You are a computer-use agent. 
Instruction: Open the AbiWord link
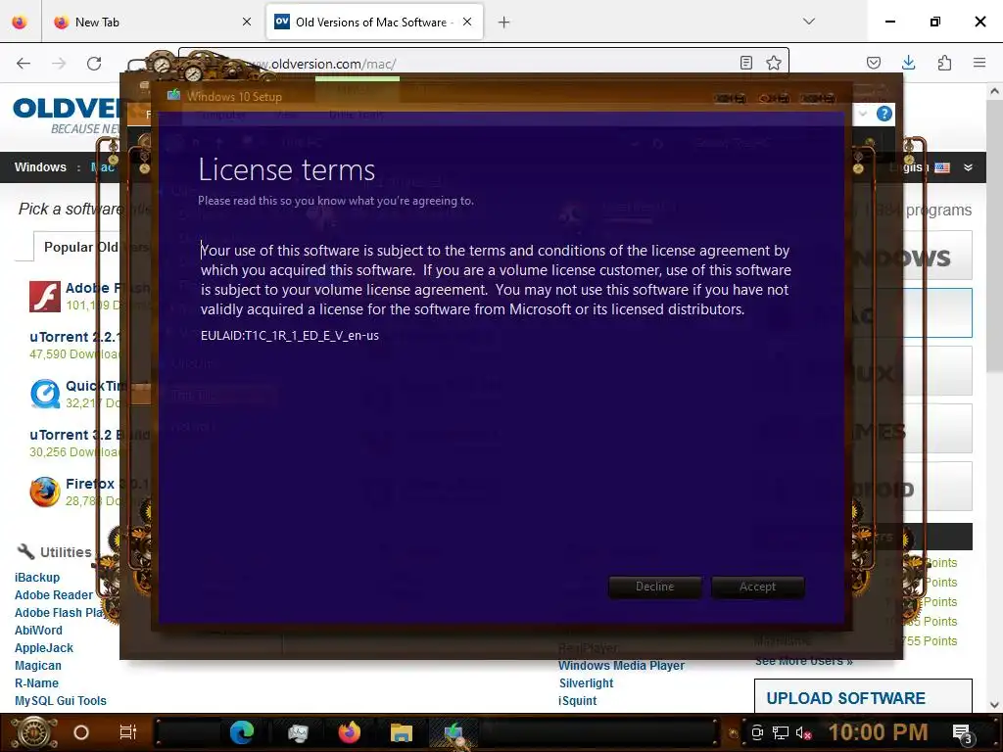click(38, 630)
